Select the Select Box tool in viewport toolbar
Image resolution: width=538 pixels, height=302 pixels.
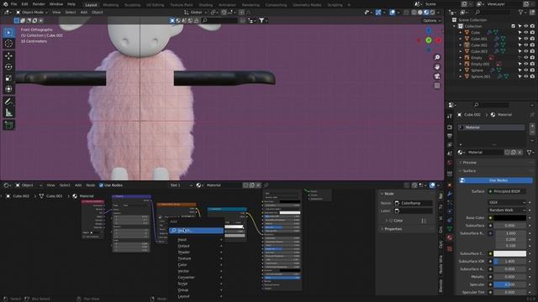[8, 33]
